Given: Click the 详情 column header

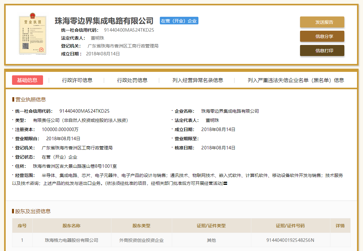Looking at the screenshot, I should point(340,226).
